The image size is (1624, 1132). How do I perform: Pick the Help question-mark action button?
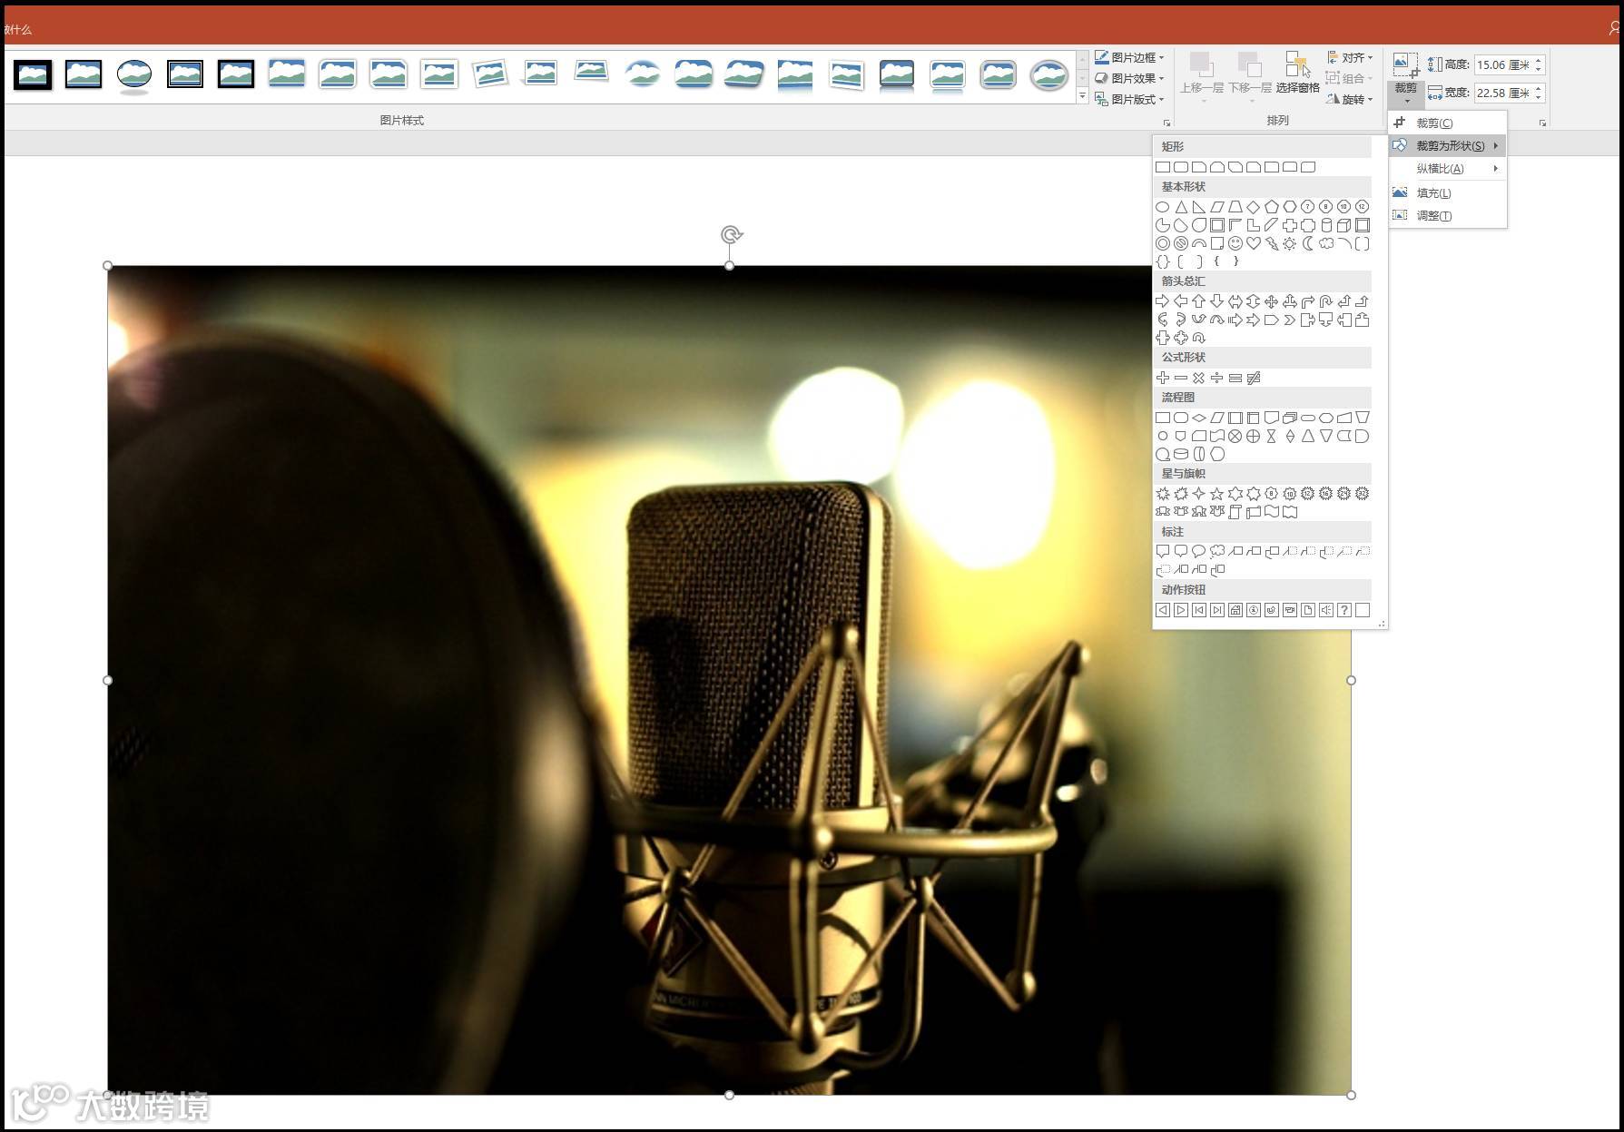tap(1344, 610)
